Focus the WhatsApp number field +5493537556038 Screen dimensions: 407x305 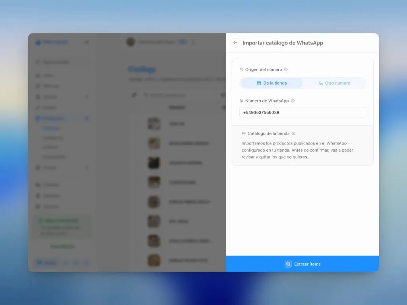point(302,112)
